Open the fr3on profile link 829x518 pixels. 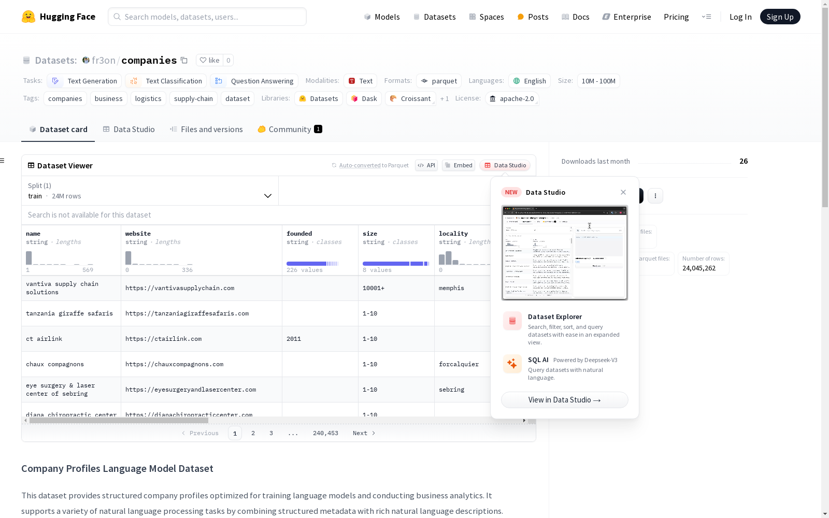pyautogui.click(x=104, y=60)
